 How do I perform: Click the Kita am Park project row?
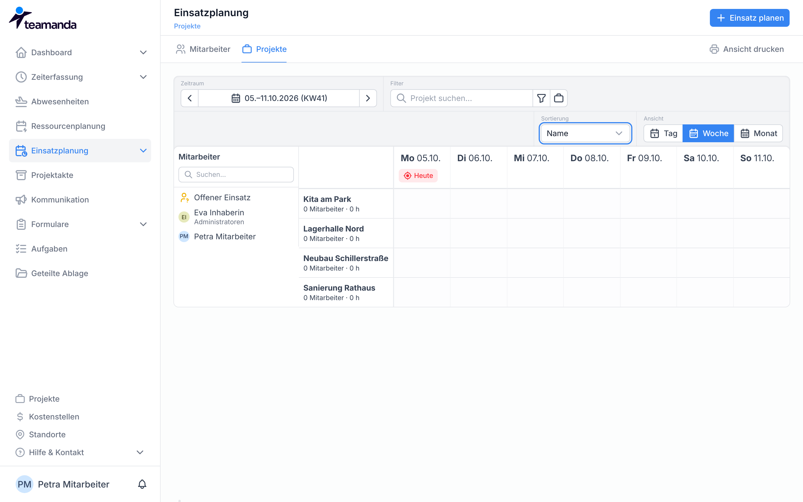[x=346, y=204]
